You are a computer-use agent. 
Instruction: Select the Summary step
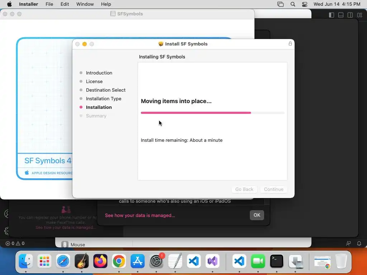[x=96, y=116]
